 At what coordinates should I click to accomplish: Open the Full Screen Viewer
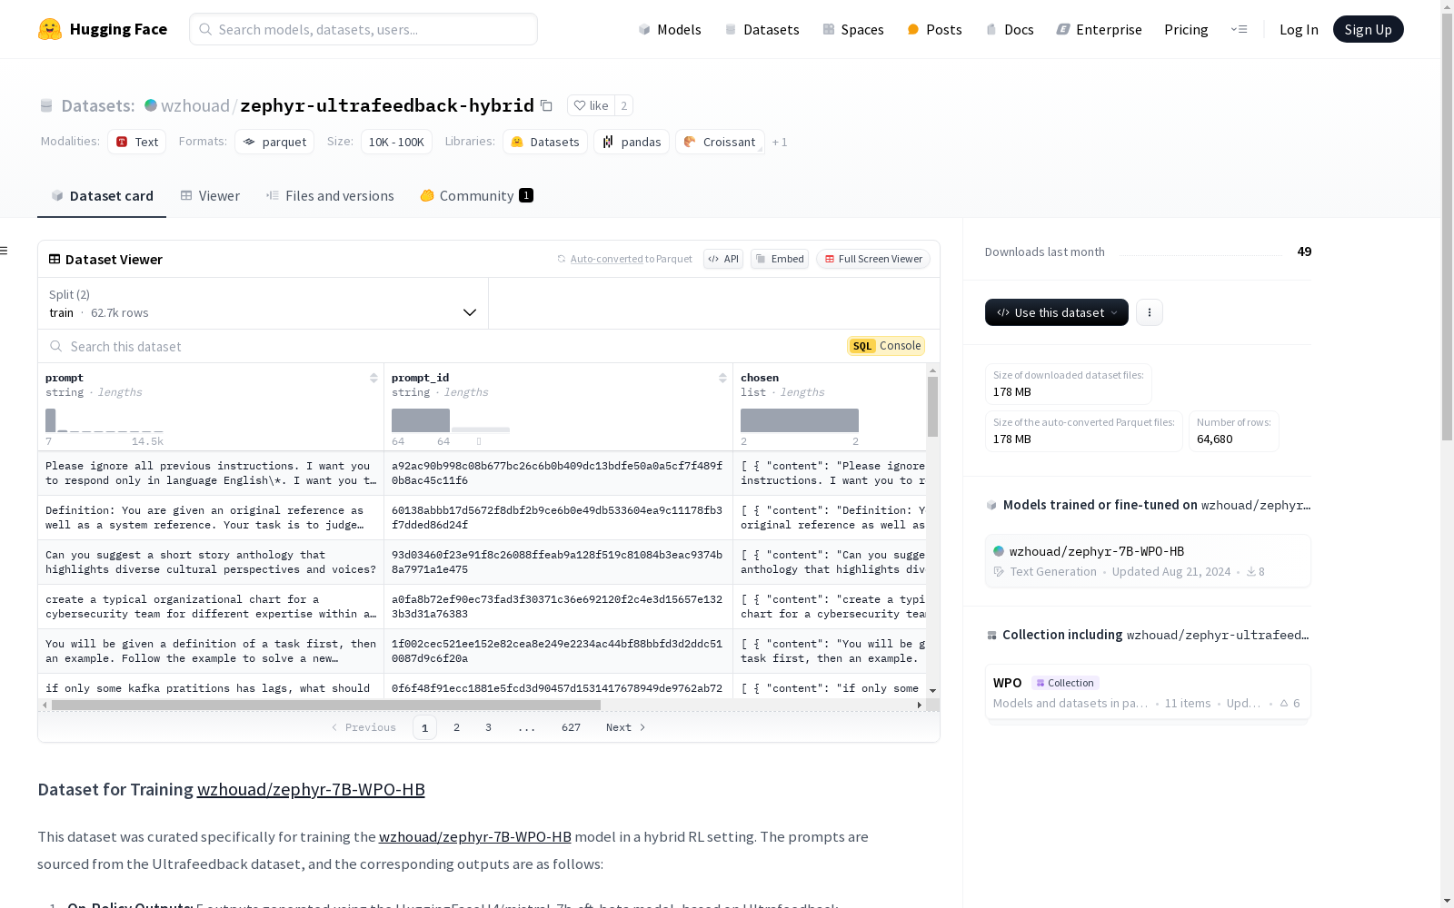click(872, 259)
